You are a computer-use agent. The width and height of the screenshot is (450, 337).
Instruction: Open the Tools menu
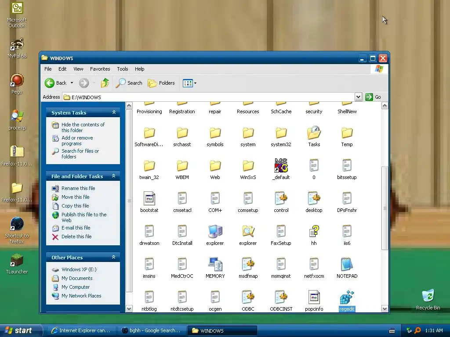pyautogui.click(x=123, y=69)
